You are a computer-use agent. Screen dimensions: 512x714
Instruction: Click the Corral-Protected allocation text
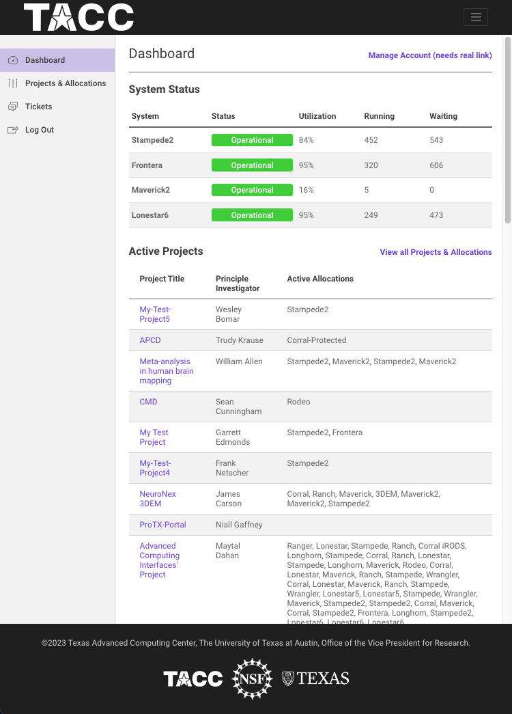[x=317, y=340]
